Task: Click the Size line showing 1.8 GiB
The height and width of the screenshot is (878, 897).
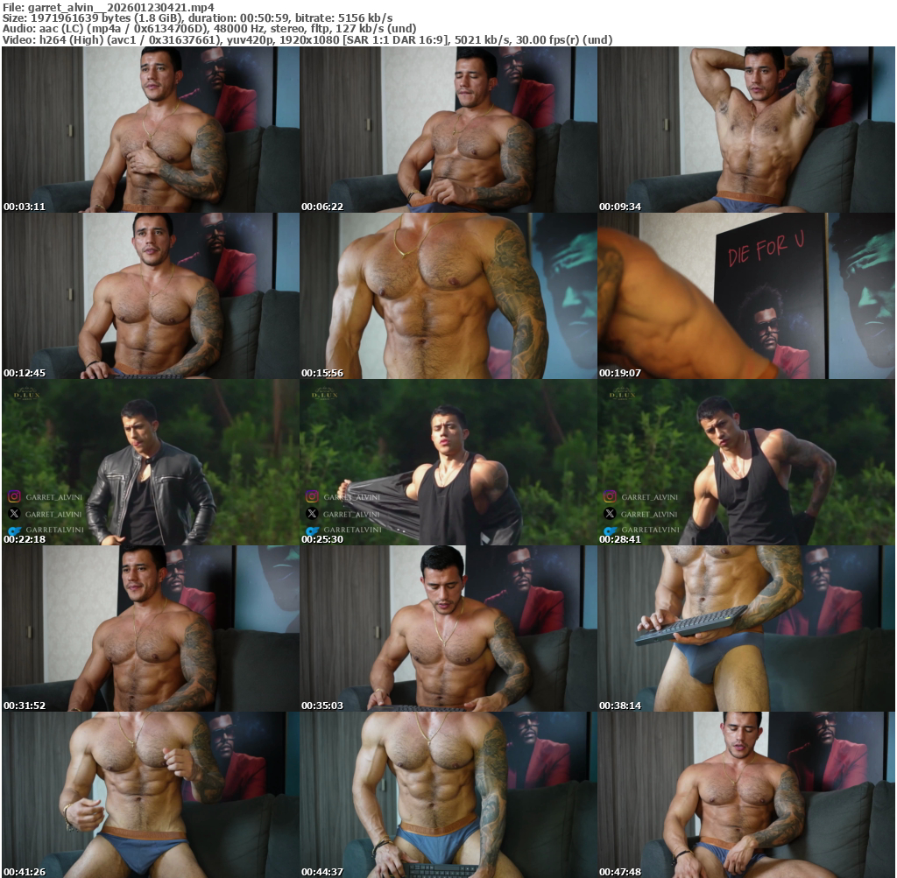Action: 197,18
